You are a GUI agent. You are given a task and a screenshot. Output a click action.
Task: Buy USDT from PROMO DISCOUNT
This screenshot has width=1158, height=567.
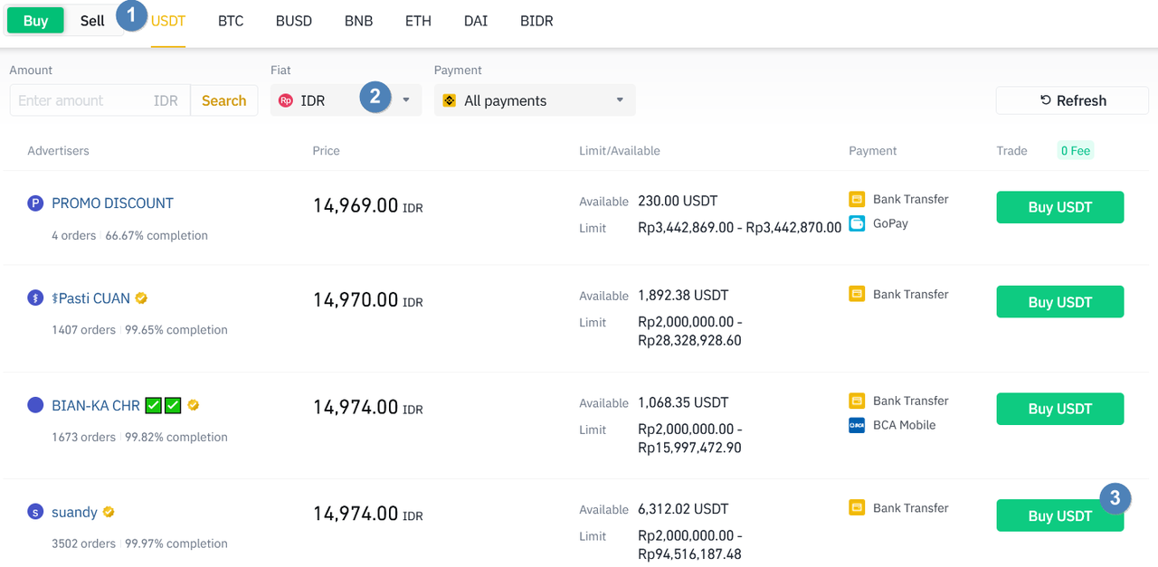coord(1060,207)
